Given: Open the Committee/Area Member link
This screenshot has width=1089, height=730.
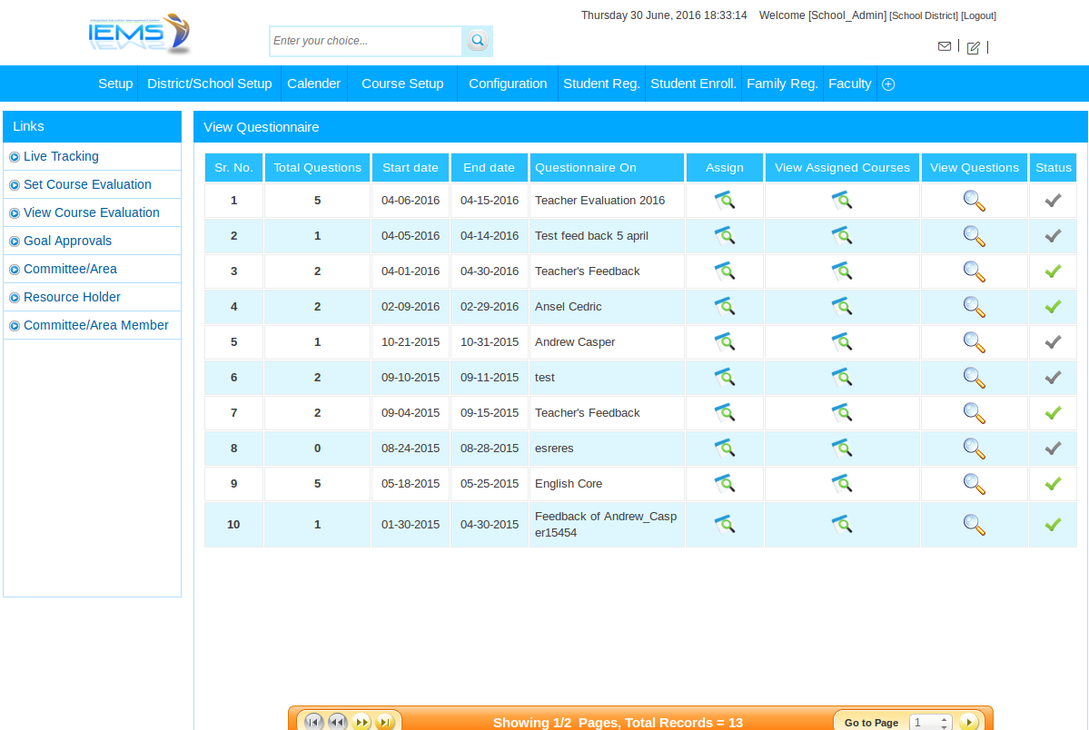Looking at the screenshot, I should coord(96,326).
